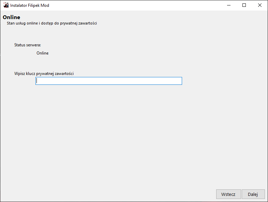
Task: Go back with the Wstecz button
Action: (x=228, y=194)
